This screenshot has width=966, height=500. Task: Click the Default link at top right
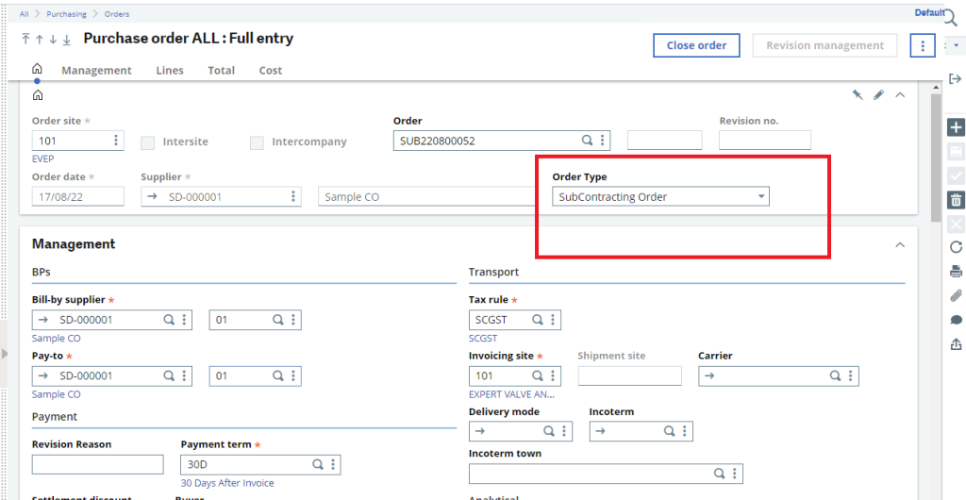(x=929, y=13)
